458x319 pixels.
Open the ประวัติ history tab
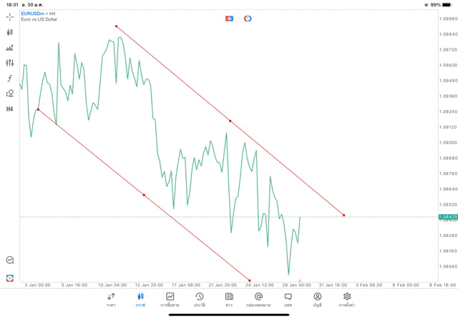pyautogui.click(x=199, y=299)
